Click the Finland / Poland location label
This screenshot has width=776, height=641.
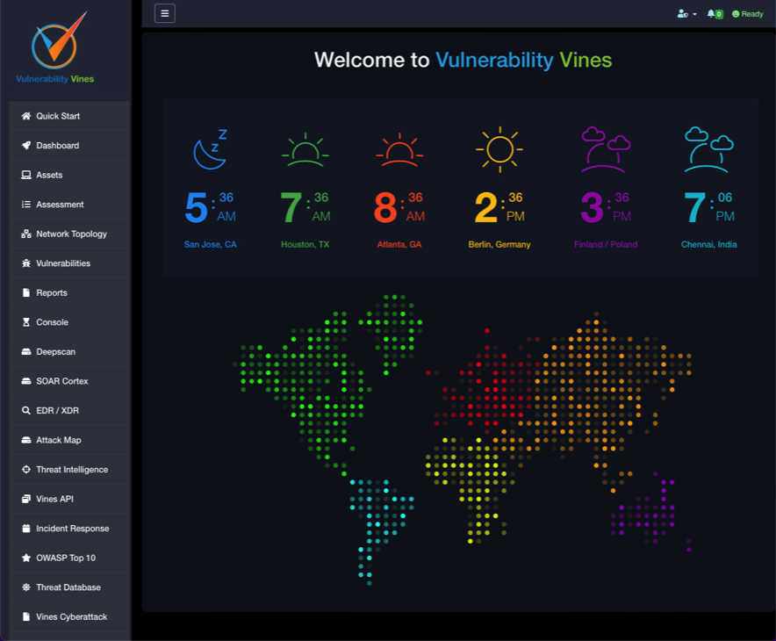pos(606,245)
